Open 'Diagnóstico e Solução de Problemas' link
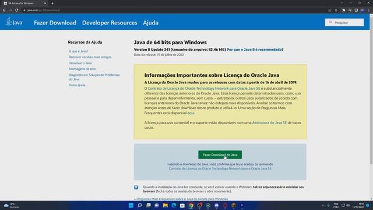 click(x=94, y=77)
